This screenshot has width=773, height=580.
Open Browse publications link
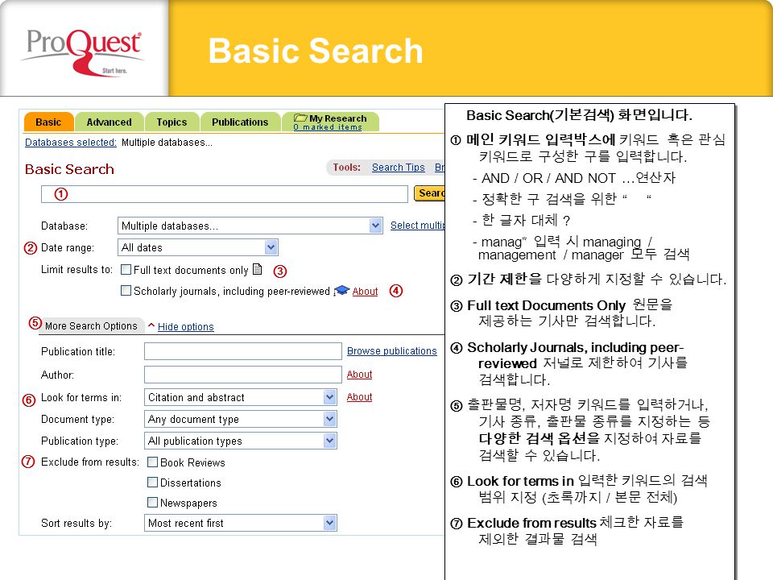pos(392,350)
